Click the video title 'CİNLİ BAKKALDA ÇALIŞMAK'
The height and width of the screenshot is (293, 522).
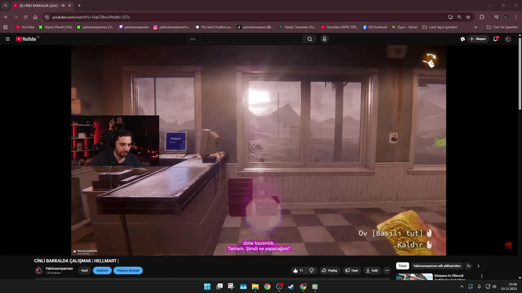click(76, 261)
